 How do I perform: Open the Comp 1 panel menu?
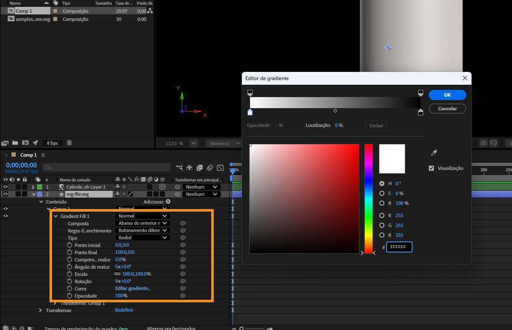coord(43,155)
